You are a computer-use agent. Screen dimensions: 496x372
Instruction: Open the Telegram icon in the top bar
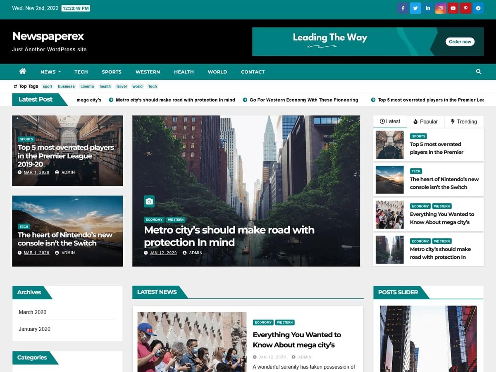478,8
